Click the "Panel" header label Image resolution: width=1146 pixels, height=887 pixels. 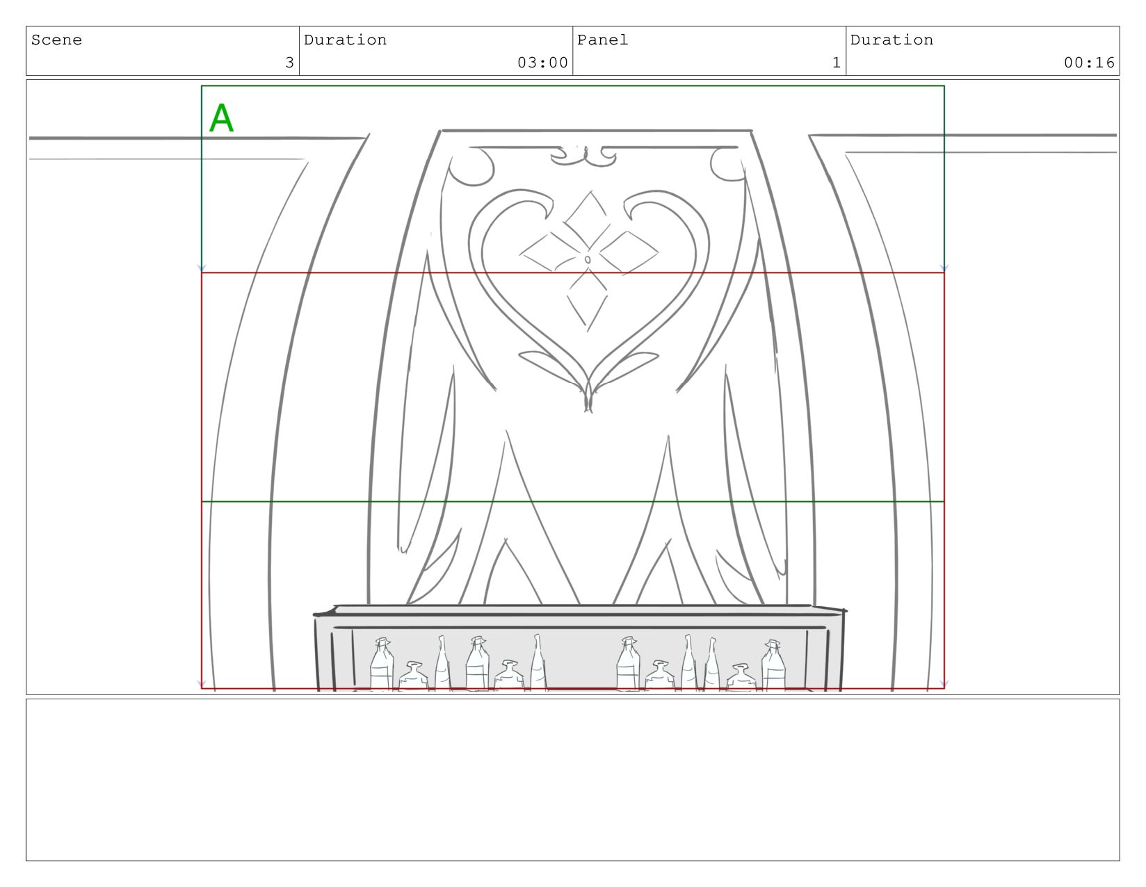[603, 40]
